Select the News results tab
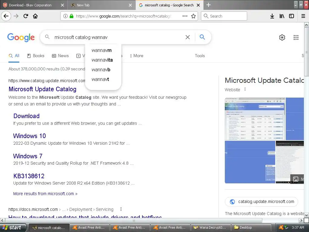Image resolution: width=309 pixels, height=232 pixels. [60, 56]
